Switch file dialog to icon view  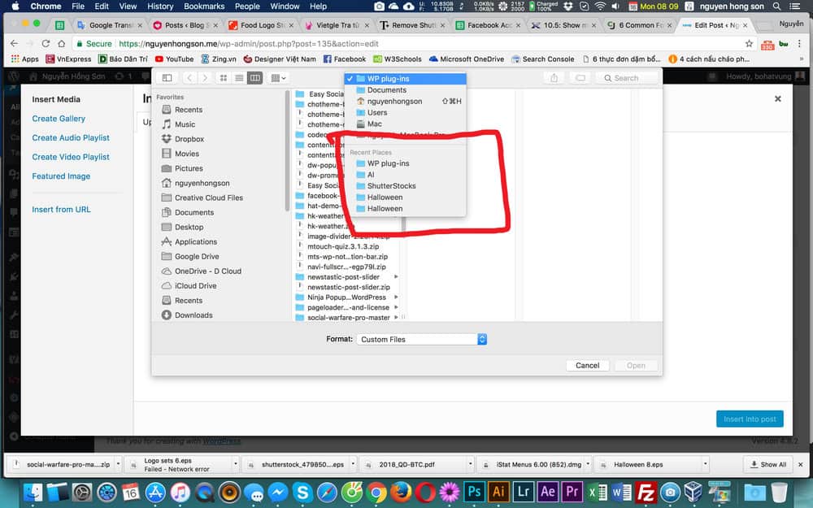tap(224, 78)
